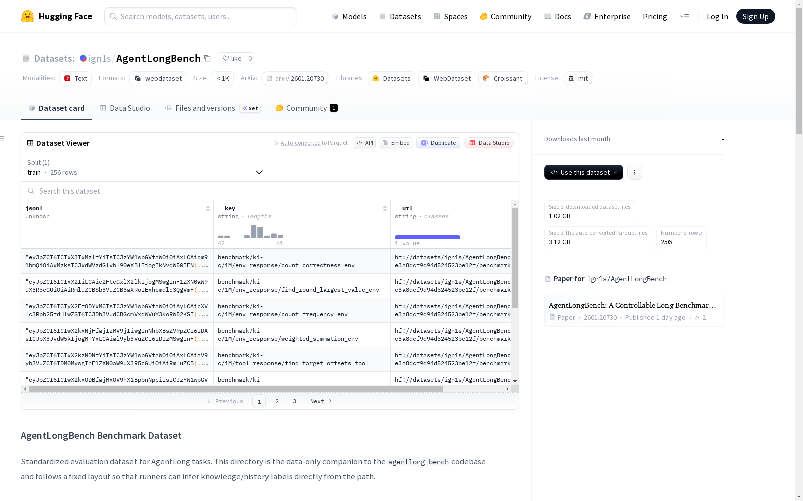This screenshot has height=501, width=803.
Task: Open the left sidebar outline icon
Action: (3, 138)
